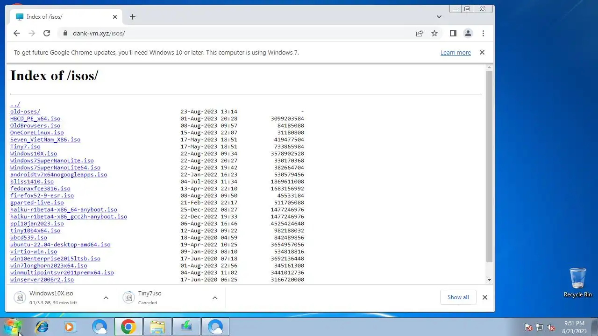This screenshot has width=598, height=336.
Task: Close the Index of /isos/ tab
Action: (x=115, y=17)
